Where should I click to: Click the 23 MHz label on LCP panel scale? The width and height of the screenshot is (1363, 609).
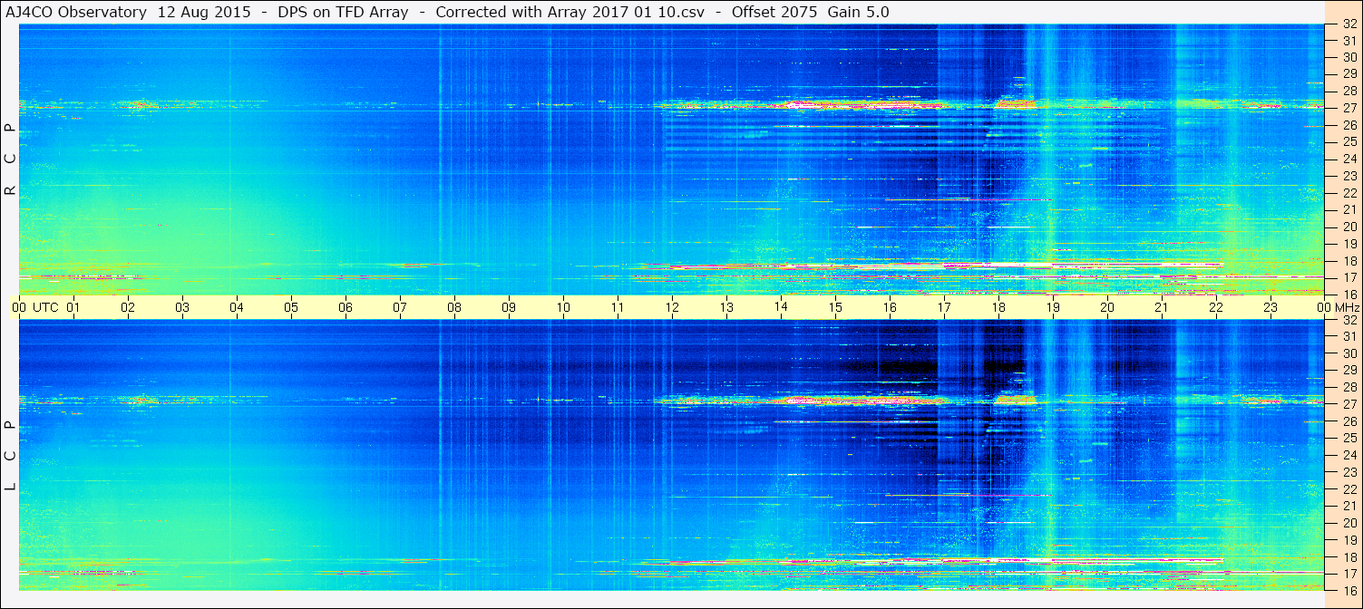[x=1349, y=472]
